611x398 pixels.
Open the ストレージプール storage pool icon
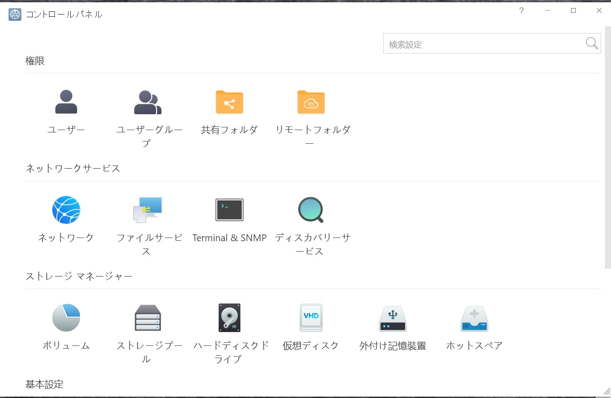(148, 318)
